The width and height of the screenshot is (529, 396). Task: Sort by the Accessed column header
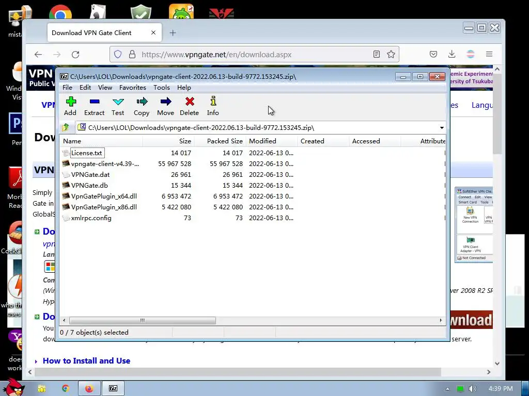(375, 141)
